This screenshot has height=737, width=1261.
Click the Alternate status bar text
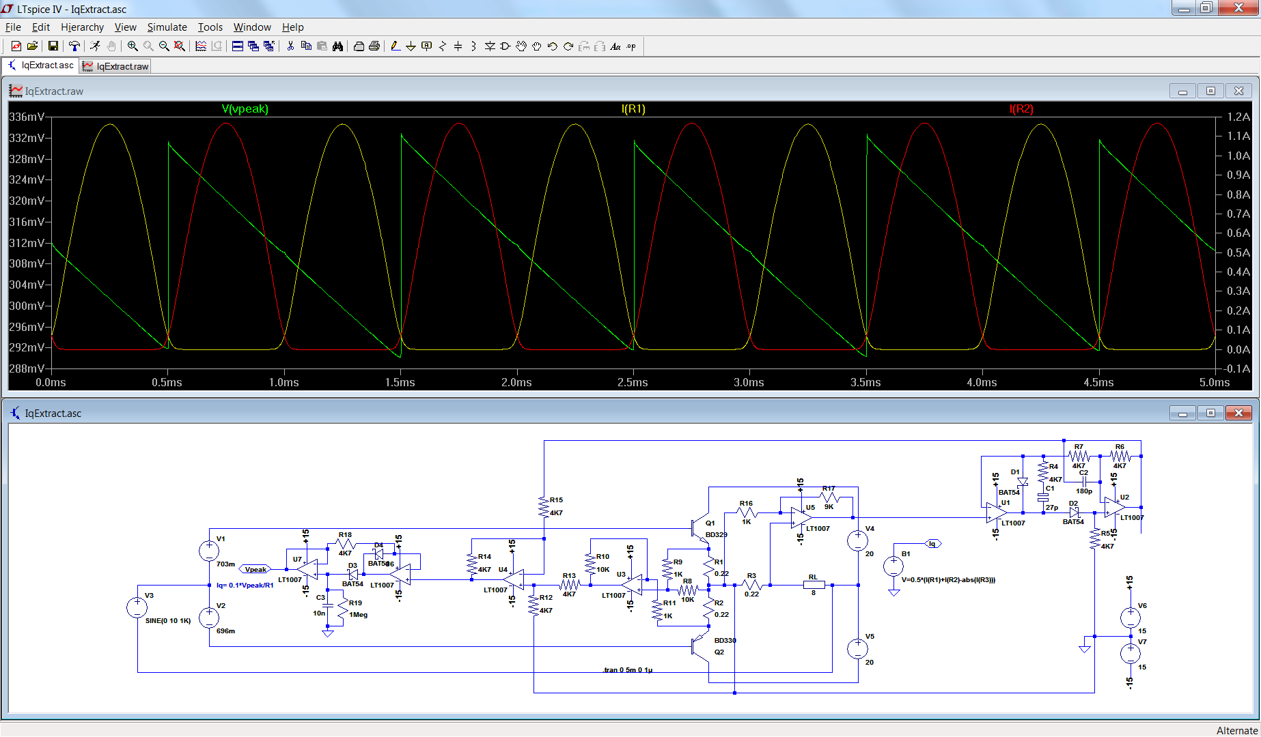(1236, 730)
